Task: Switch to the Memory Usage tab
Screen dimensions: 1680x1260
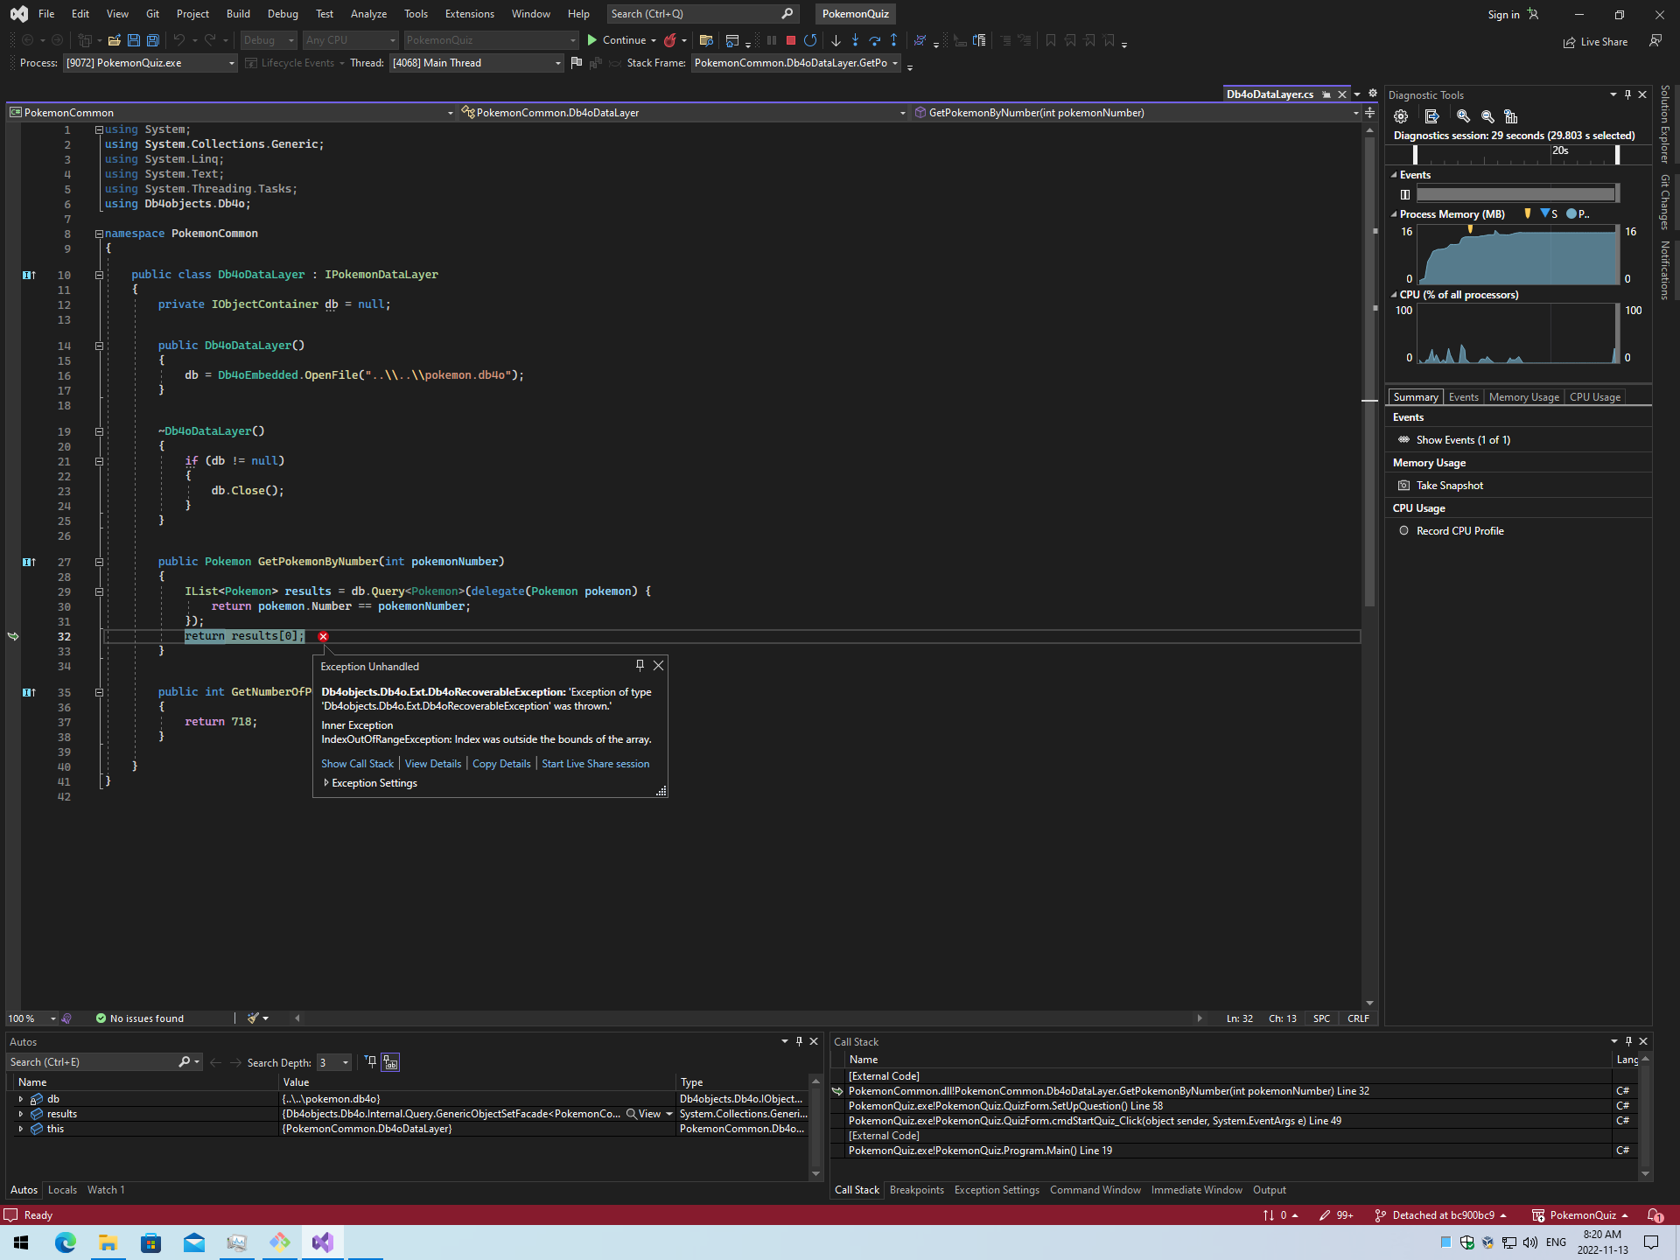Action: pos(1523,397)
